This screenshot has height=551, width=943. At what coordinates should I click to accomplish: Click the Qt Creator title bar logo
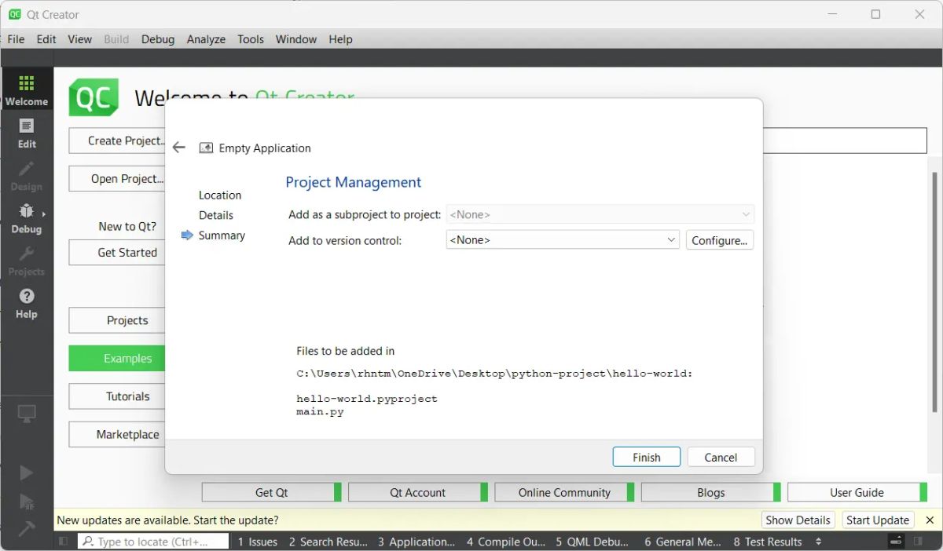[15, 14]
